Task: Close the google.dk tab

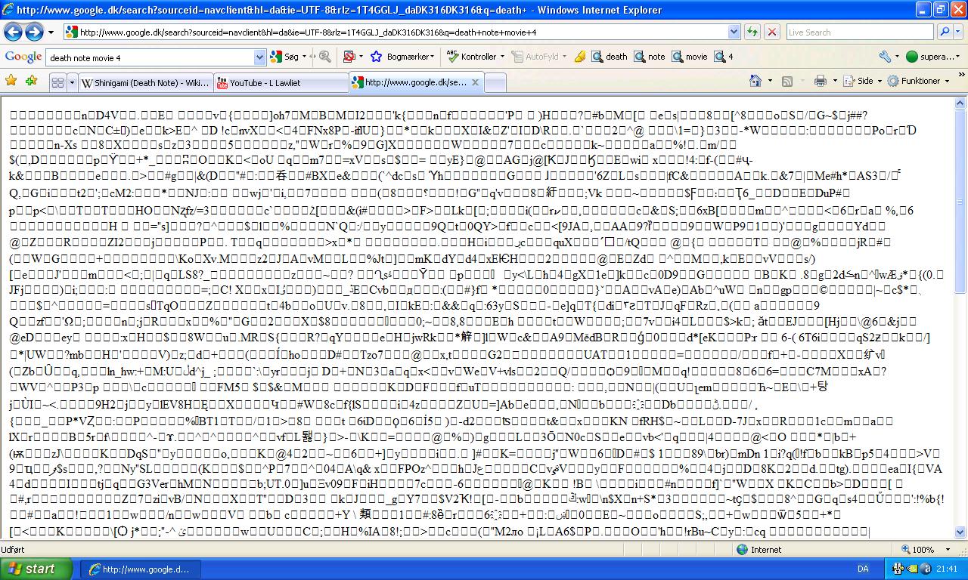Action: click(475, 82)
